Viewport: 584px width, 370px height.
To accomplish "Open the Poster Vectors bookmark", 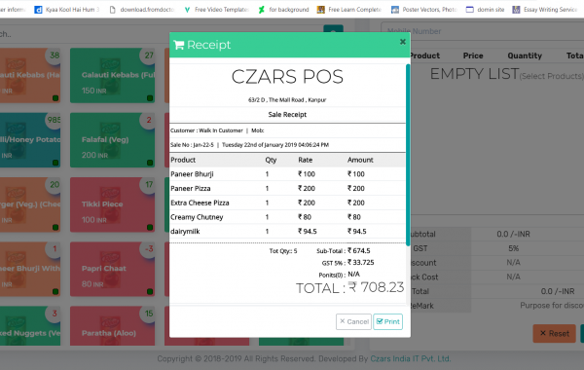I will coord(424,10).
